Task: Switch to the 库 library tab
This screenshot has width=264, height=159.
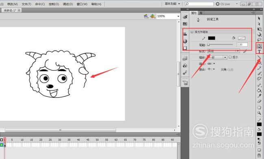Action: [201, 13]
